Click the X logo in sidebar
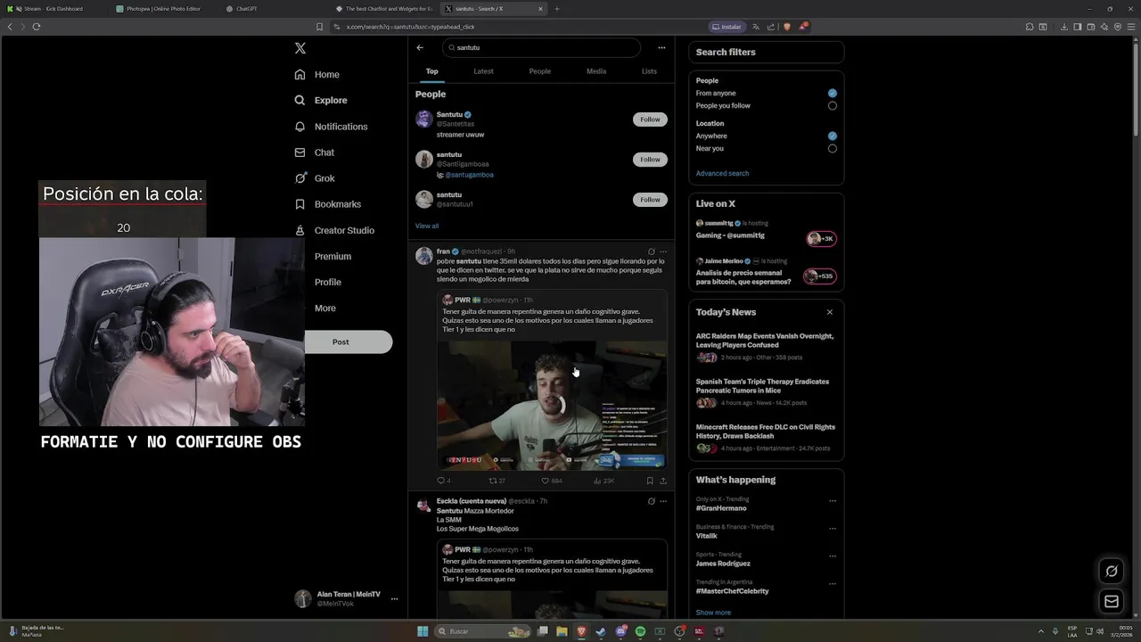Viewport: 1141px width, 642px height. (x=300, y=48)
